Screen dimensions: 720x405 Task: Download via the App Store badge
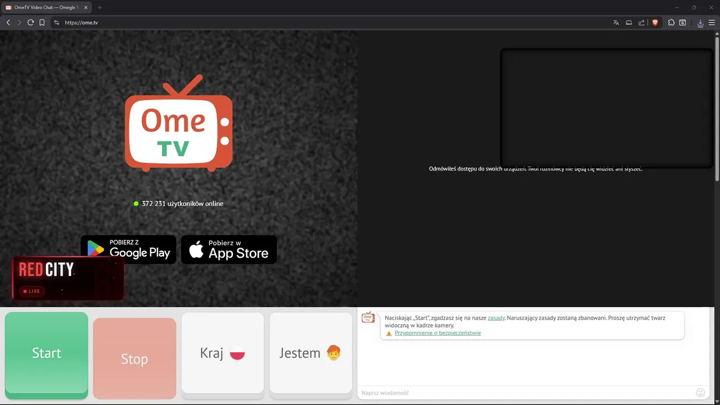(x=229, y=249)
